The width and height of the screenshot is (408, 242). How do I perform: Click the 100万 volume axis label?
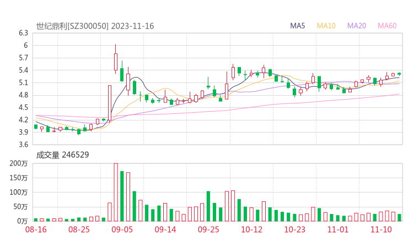click(19, 193)
